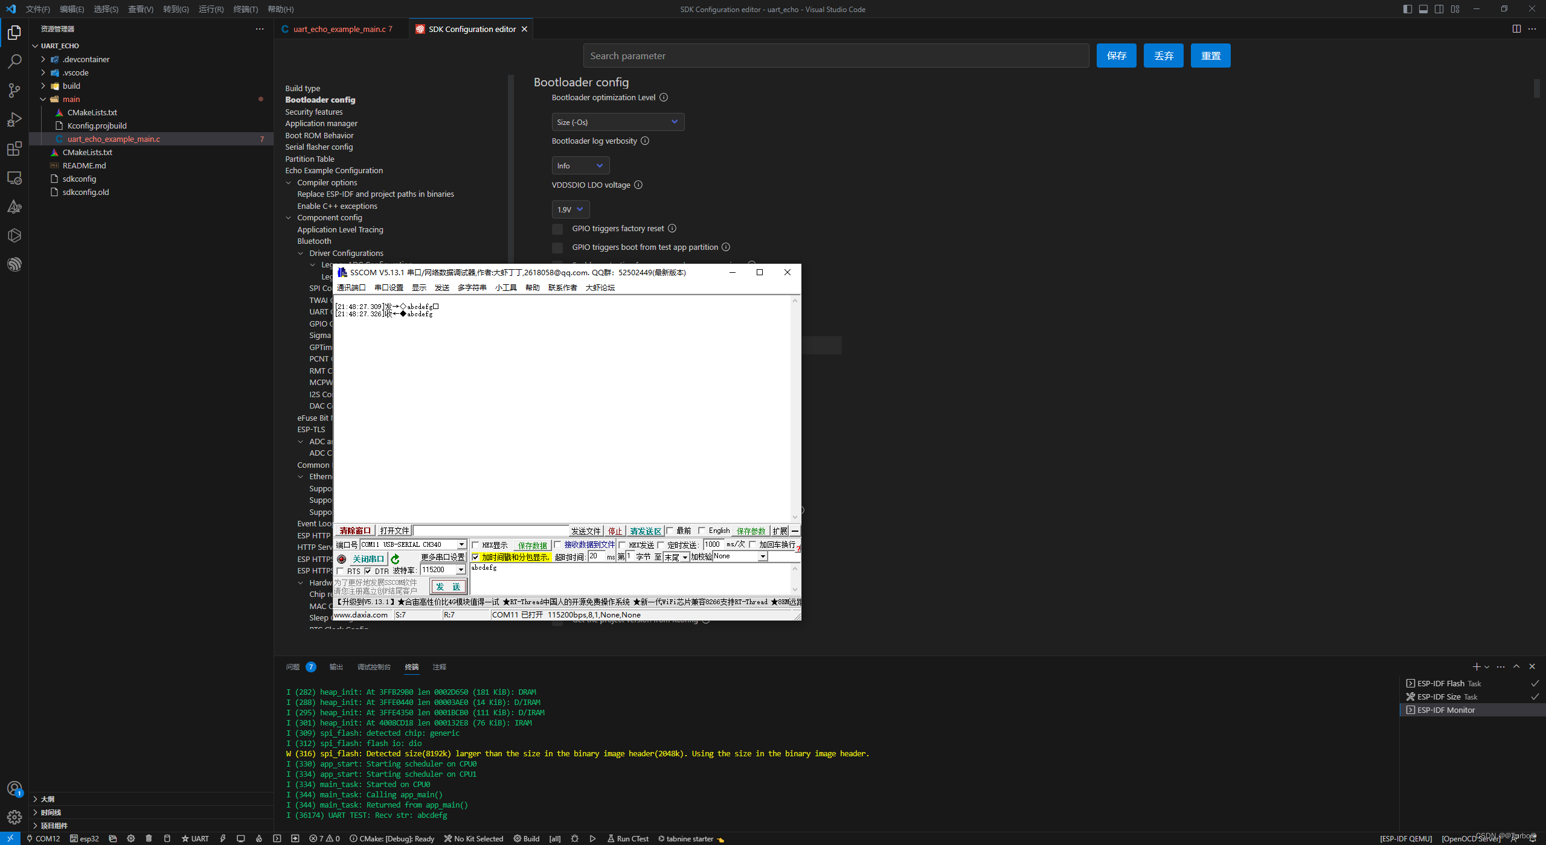Toggle the DTR checkbox in SSCOM

point(368,571)
